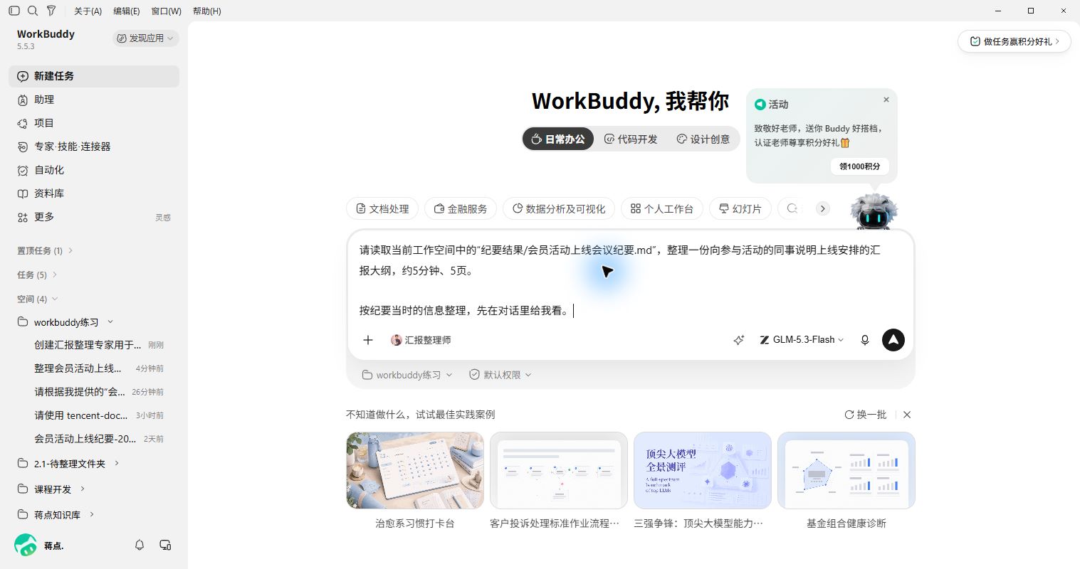Open 专家·技能·连接器 section

tap(94, 147)
